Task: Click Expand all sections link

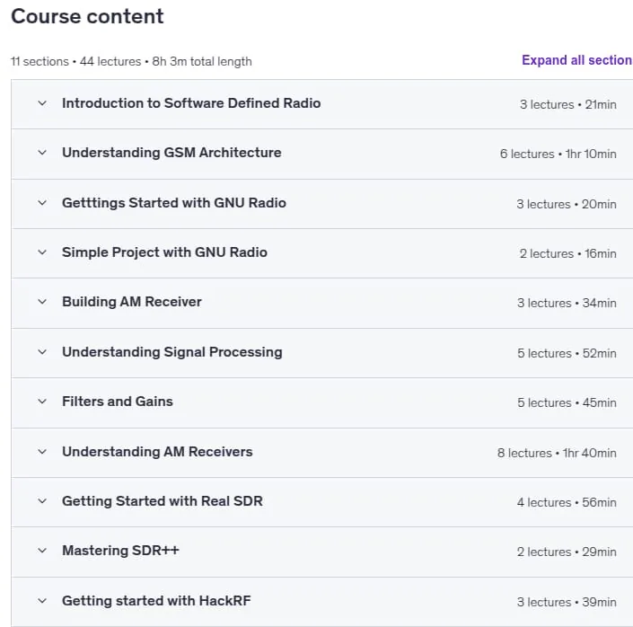Action: coord(577,60)
